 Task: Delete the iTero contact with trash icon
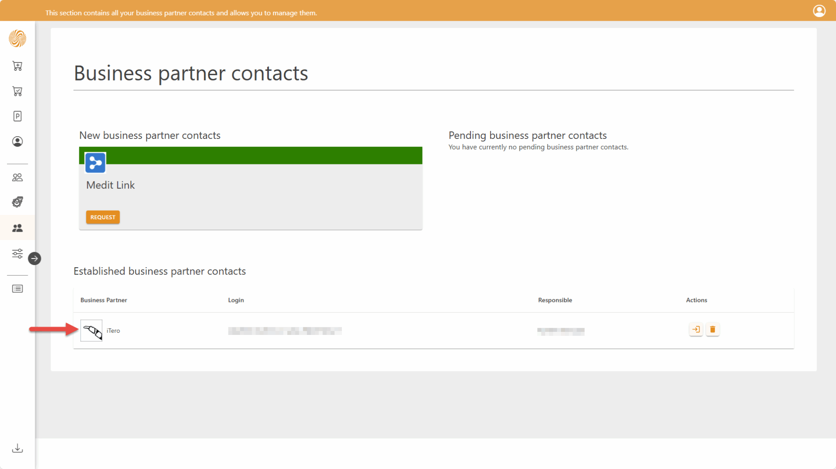coord(712,329)
